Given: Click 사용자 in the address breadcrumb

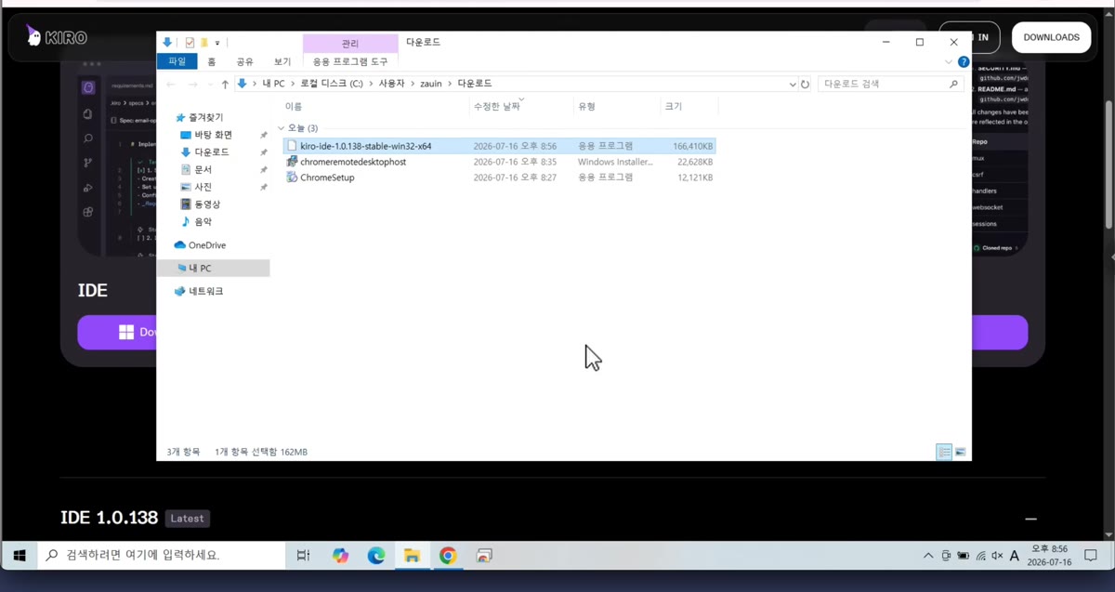Looking at the screenshot, I should click(x=391, y=84).
